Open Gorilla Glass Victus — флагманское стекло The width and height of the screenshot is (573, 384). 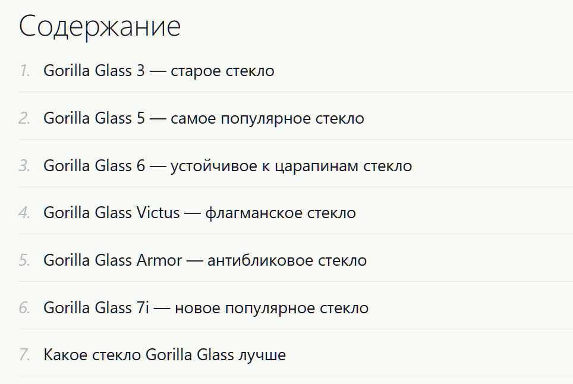200,213
